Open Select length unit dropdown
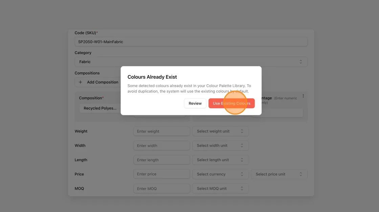Viewport: 379px width, 212px height. [220, 160]
